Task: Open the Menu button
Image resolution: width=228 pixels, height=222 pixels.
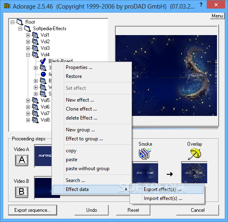Action: (x=217, y=16)
